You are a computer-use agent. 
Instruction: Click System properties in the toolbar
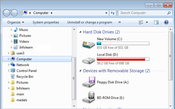[x=46, y=22]
